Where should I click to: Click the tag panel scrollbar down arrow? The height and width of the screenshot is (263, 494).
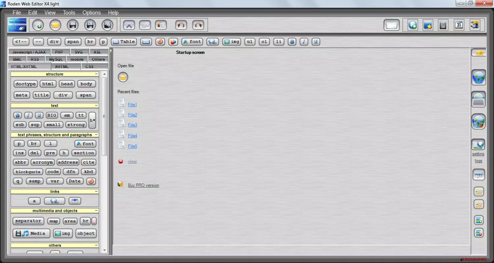[104, 251]
